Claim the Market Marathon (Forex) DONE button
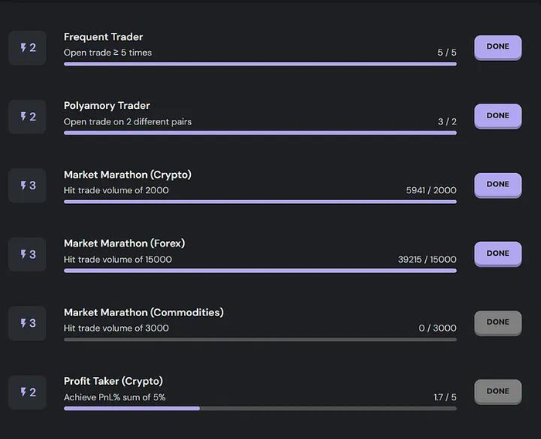 tap(498, 254)
